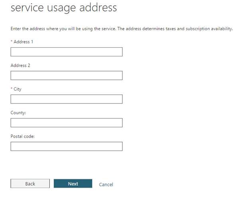Viewport: 240px width, 200px height.
Task: Click the red asterisk beside City
Action: pyautogui.click(x=12, y=89)
